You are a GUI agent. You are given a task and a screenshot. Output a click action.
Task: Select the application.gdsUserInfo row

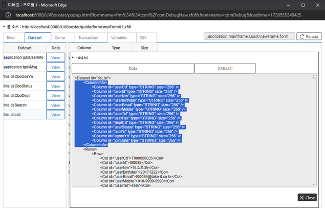(x=24, y=57)
